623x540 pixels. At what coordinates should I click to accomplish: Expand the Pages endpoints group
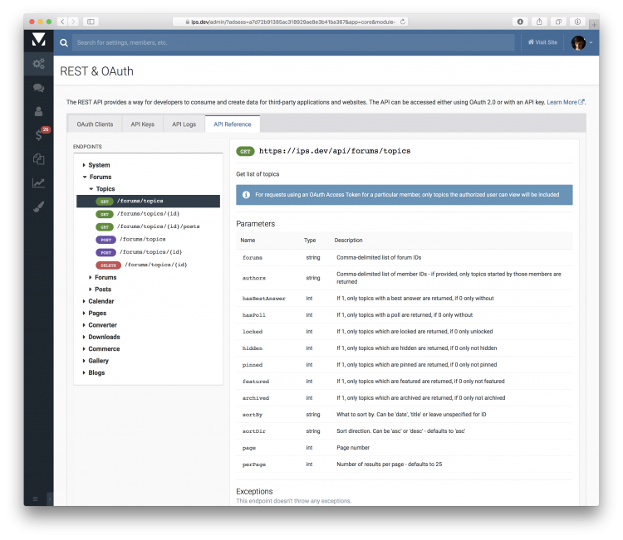pos(94,313)
